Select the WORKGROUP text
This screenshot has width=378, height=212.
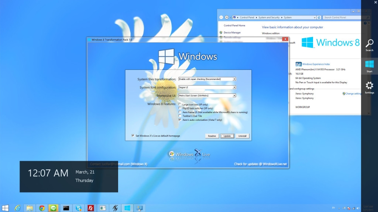pyautogui.click(x=303, y=107)
